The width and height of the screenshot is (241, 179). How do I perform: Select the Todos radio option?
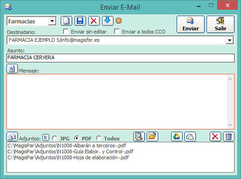99,138
